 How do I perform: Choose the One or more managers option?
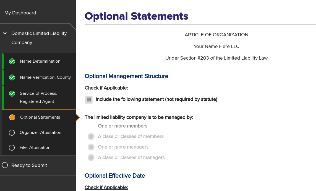pyautogui.click(x=91, y=147)
